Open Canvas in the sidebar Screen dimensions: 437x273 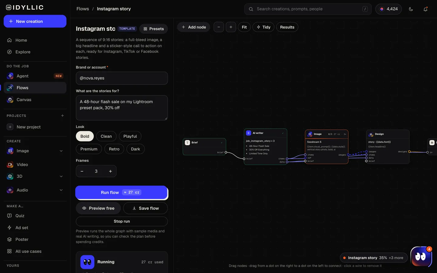[35, 99]
